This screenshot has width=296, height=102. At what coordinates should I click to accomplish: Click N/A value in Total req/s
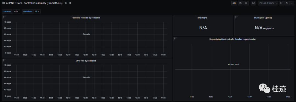pos(203,28)
